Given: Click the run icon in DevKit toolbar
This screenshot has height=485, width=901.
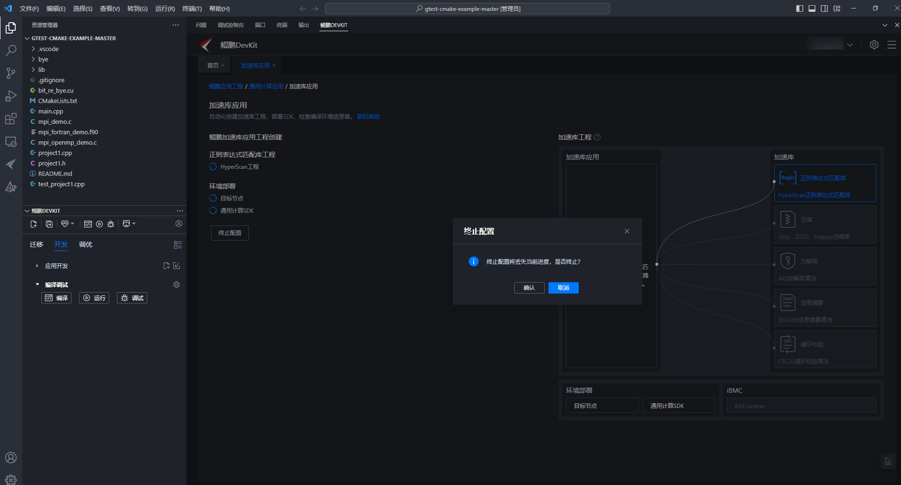Looking at the screenshot, I should pos(99,224).
